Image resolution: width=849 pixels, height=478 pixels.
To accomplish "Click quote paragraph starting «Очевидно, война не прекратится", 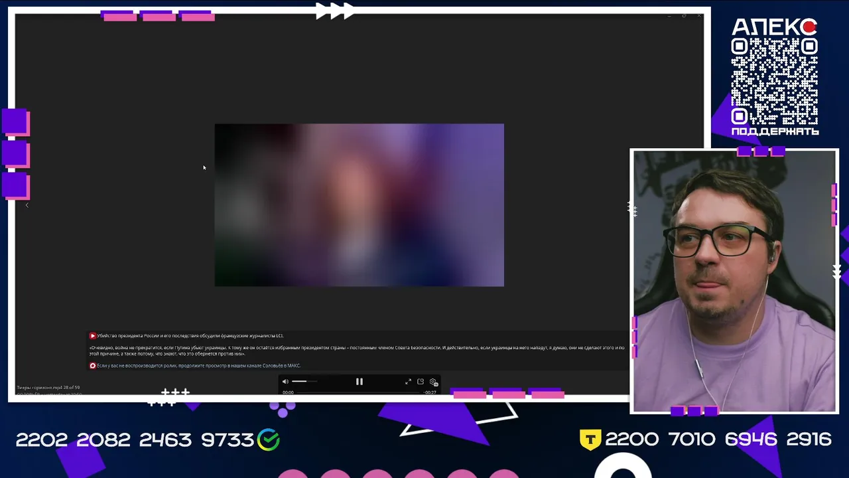I will tap(357, 351).
